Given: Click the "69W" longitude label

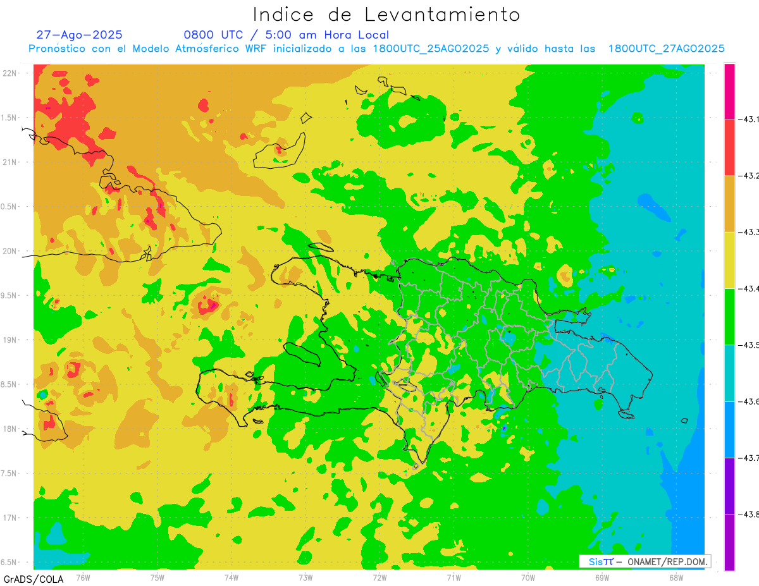Looking at the screenshot, I should [602, 577].
